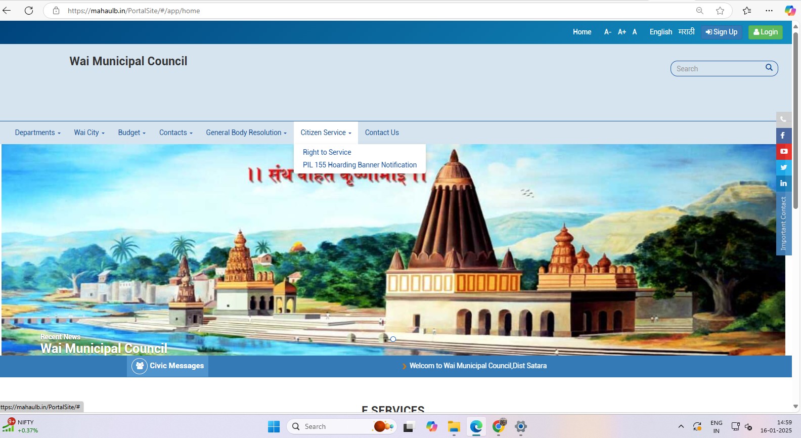The image size is (801, 438).
Task: Expand the Budget dropdown
Action: click(132, 133)
